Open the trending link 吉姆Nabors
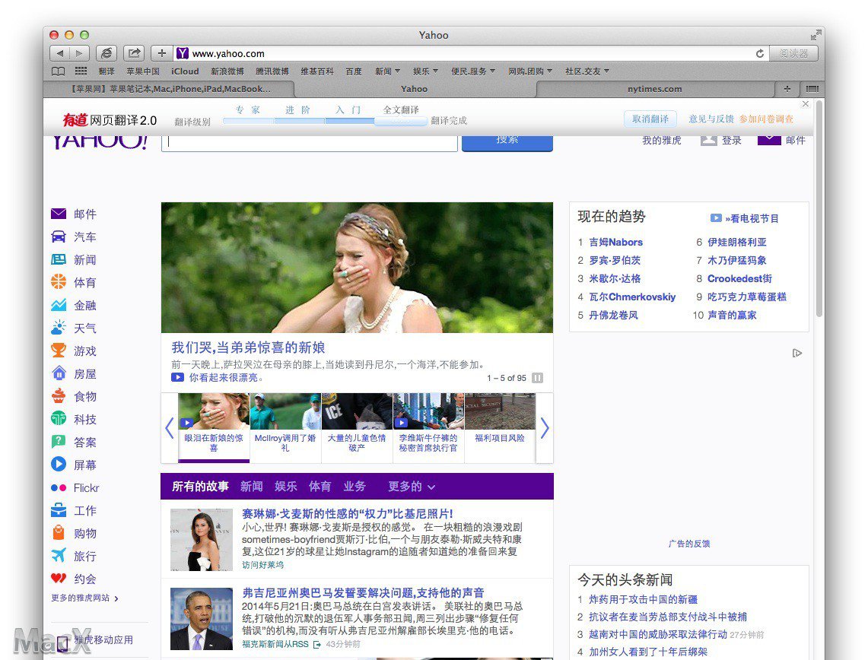The height and width of the screenshot is (660, 868). 615,243
